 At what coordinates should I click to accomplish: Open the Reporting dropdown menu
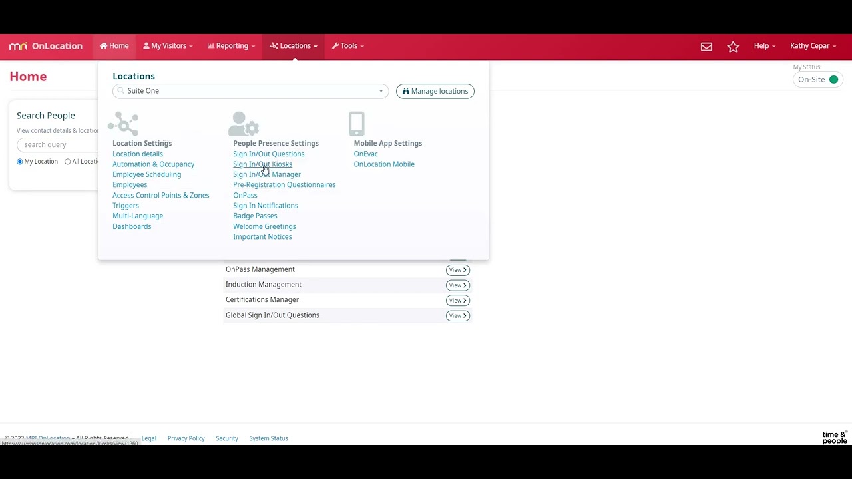(x=231, y=46)
